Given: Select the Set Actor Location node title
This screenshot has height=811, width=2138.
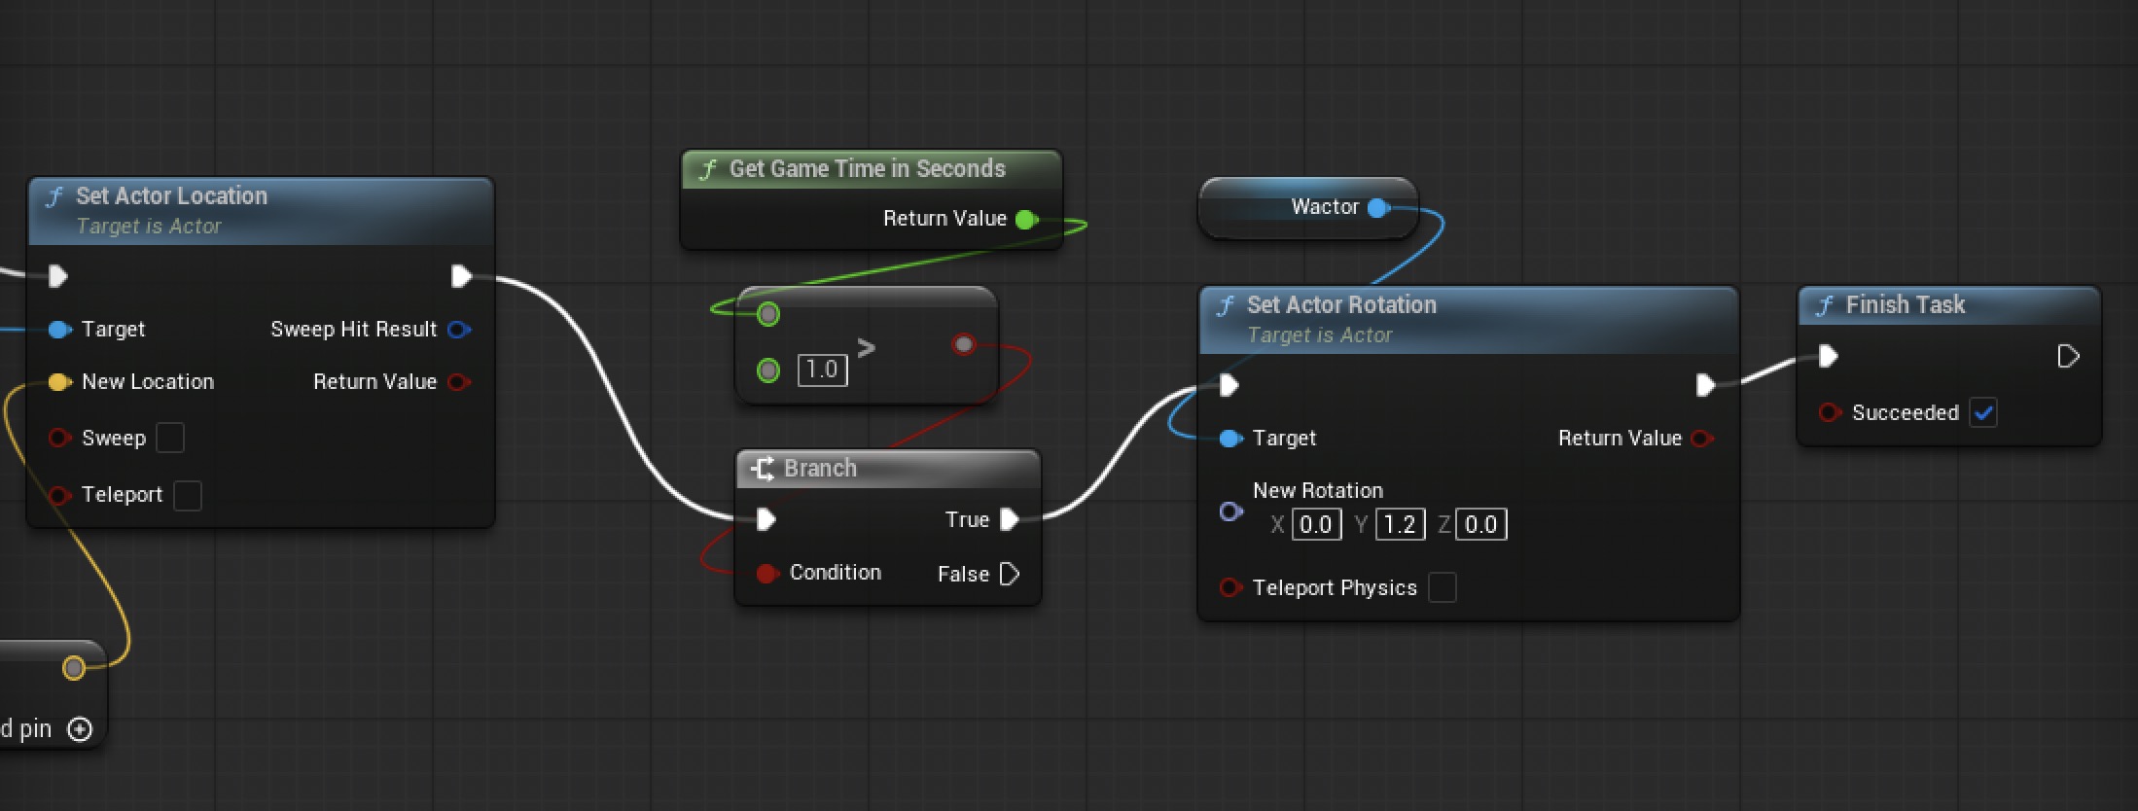Looking at the screenshot, I should pos(171,196).
